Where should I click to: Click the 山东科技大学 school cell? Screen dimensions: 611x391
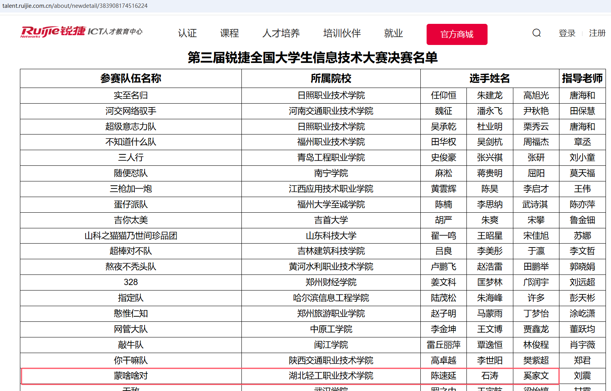331,236
